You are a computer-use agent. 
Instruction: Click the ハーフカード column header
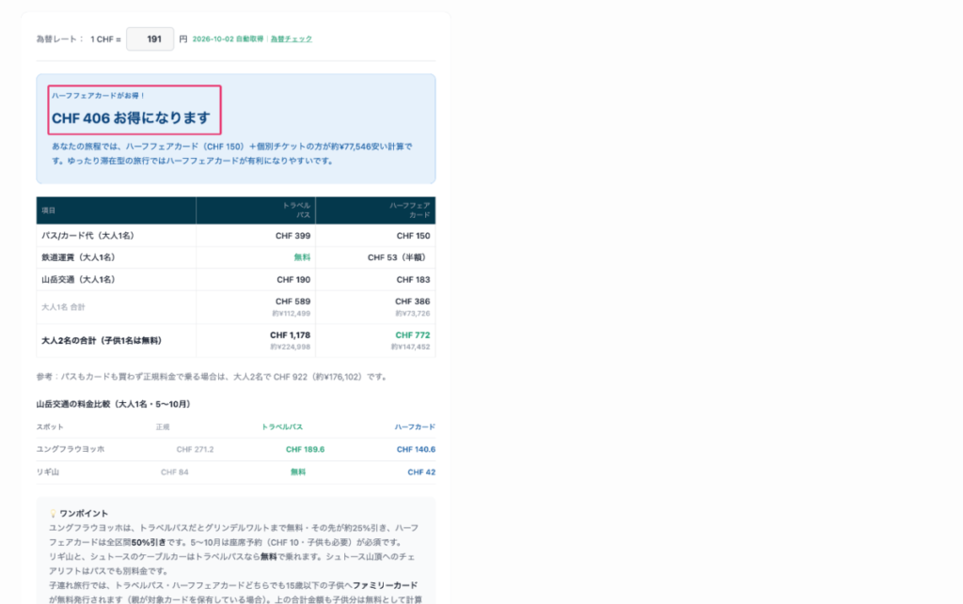click(x=415, y=426)
